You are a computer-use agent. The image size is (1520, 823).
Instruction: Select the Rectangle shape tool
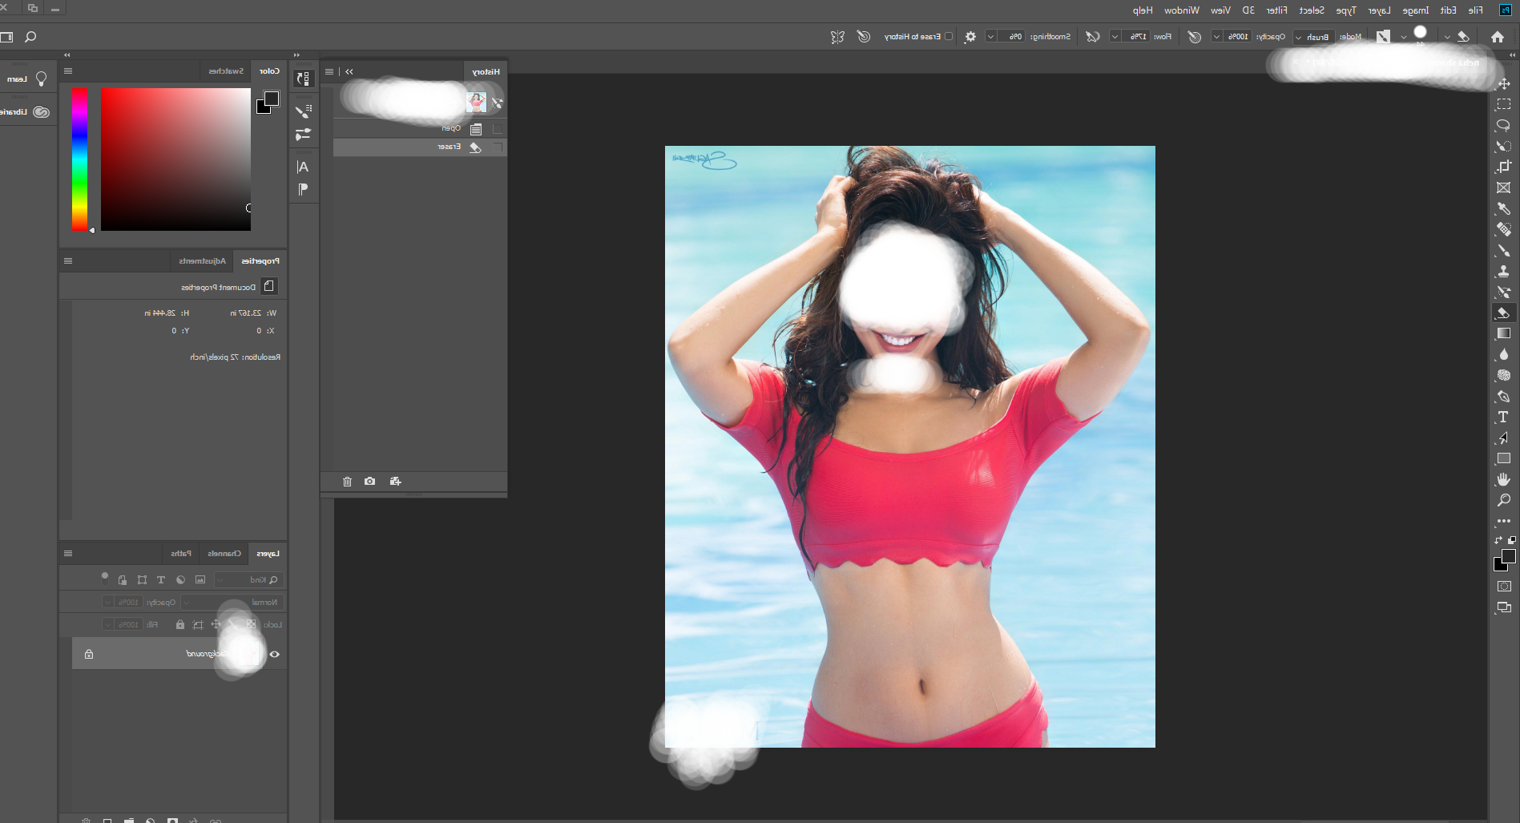1504,458
